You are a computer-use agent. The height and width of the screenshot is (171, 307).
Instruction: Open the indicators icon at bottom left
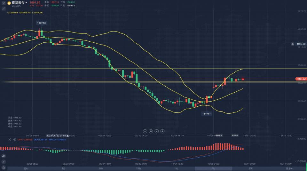coord(4,167)
